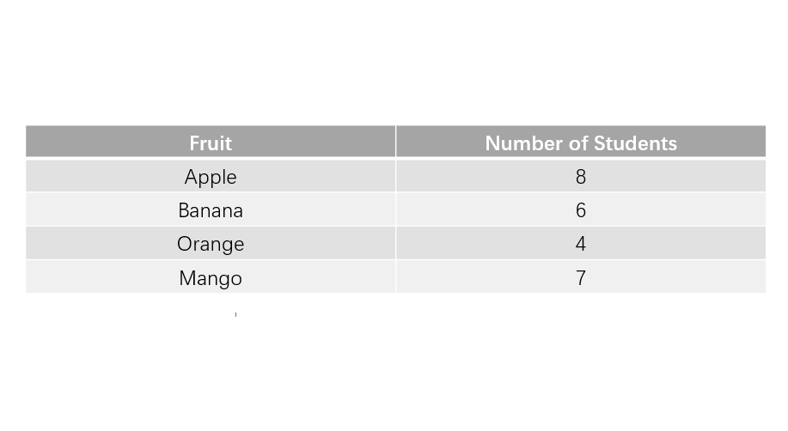Click the border between Apple and Banana rows
788x431 pixels.
click(x=395, y=192)
